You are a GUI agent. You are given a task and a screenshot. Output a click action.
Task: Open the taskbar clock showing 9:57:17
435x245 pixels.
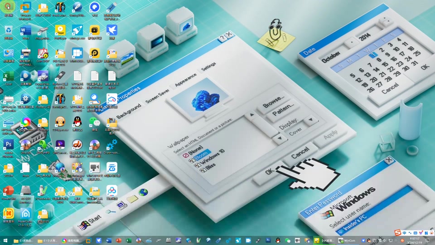(415, 240)
